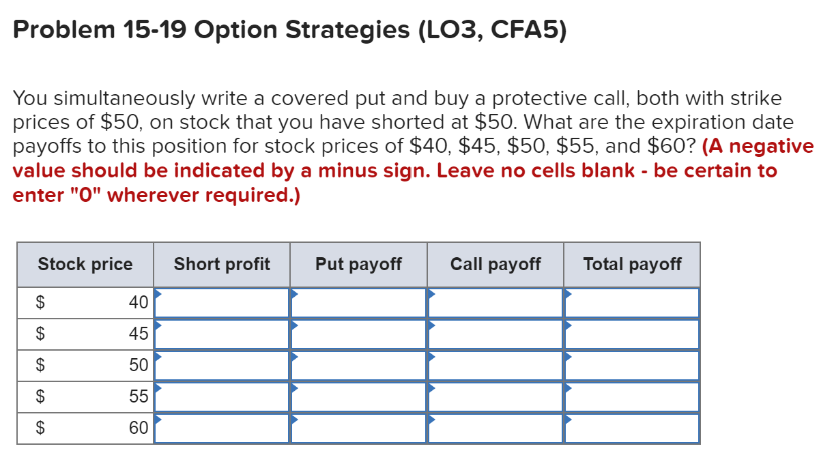Click the Stock price column header
Image resolution: width=819 pixels, height=468 pixels.
pyautogui.click(x=85, y=264)
